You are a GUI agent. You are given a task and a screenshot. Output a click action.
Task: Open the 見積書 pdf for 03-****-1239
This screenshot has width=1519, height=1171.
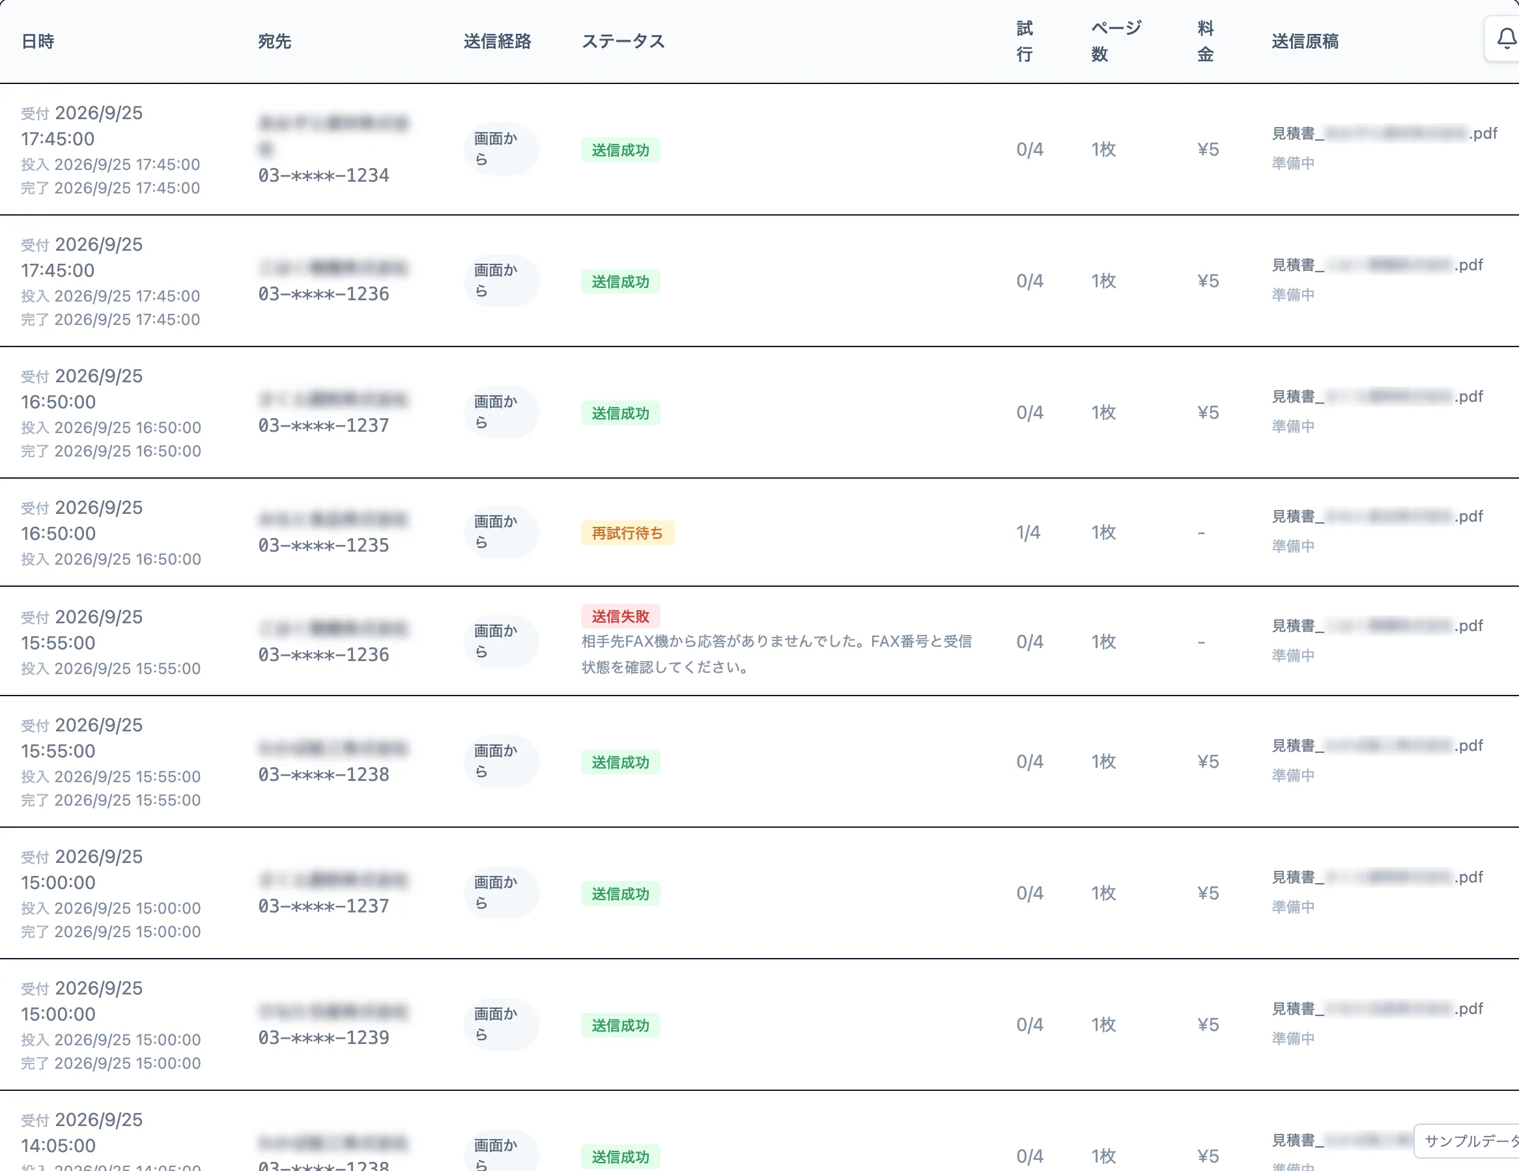[1377, 1008]
